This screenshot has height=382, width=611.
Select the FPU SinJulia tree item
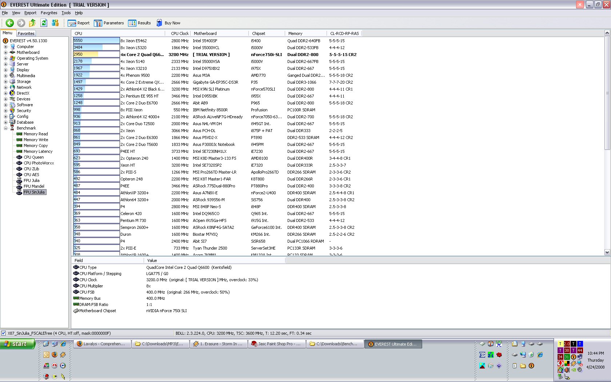click(35, 192)
